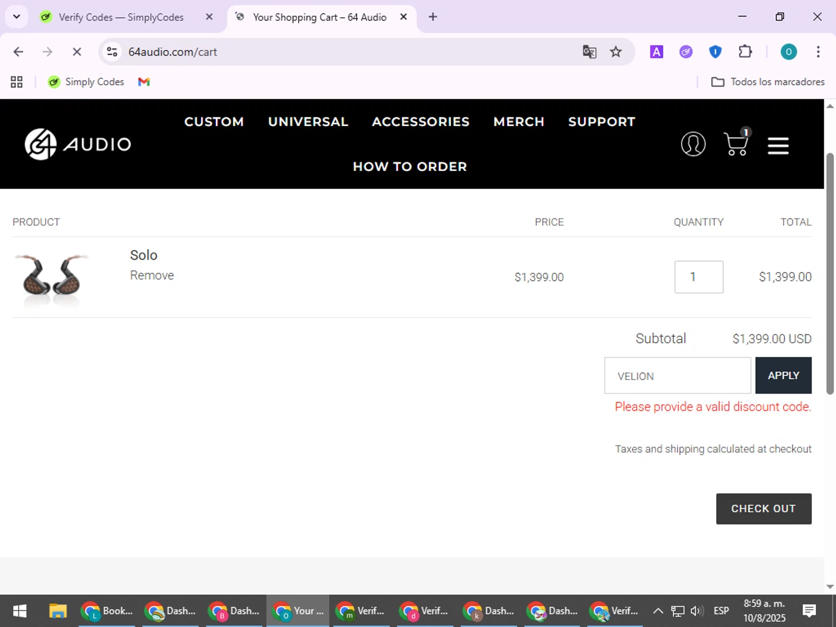Open the 64 Audio logo homepage
This screenshot has width=836, height=627.
78,144
